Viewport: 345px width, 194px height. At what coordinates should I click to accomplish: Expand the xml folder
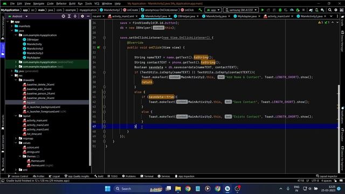(16, 170)
